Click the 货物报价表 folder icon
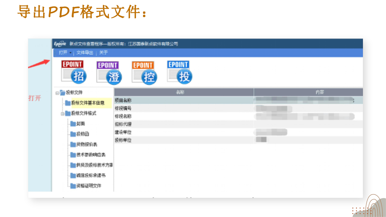Screen dimensions: 386x217 click(x=73, y=145)
